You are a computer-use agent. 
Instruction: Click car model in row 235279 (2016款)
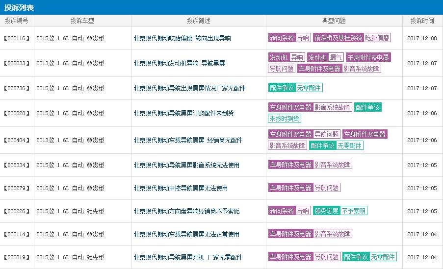(70, 188)
